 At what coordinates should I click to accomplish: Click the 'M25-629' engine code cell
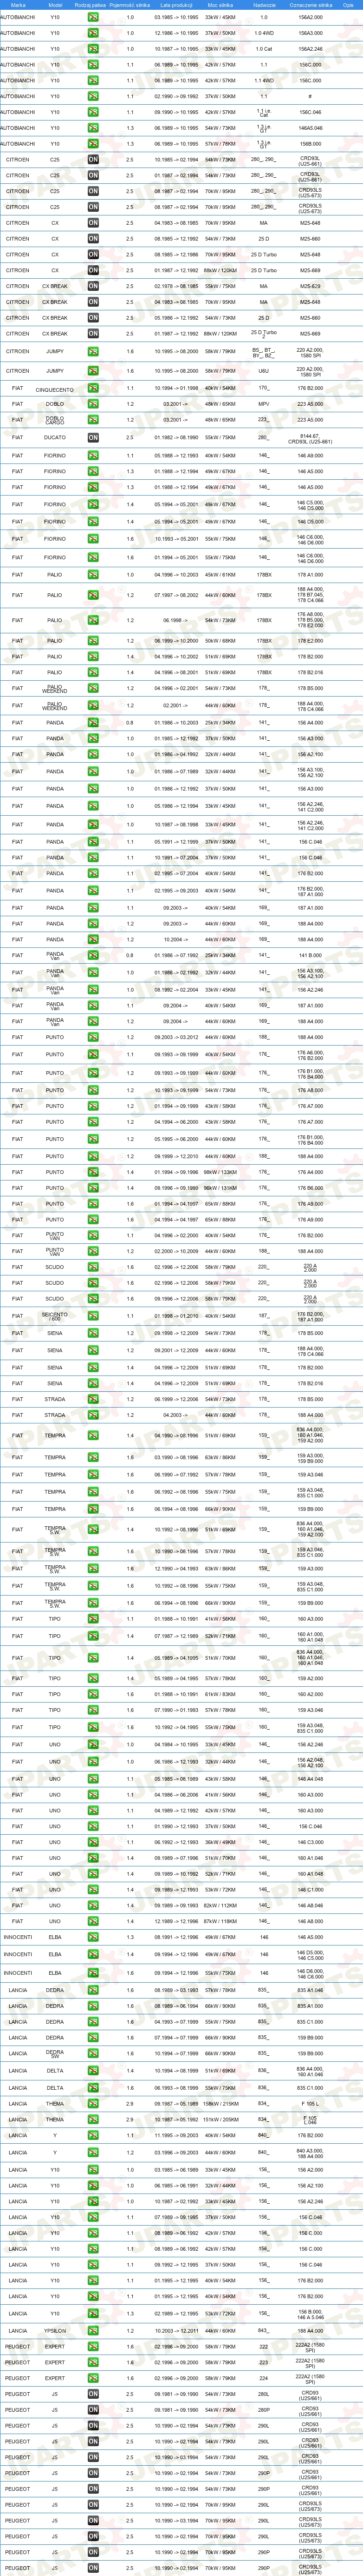coord(310,286)
